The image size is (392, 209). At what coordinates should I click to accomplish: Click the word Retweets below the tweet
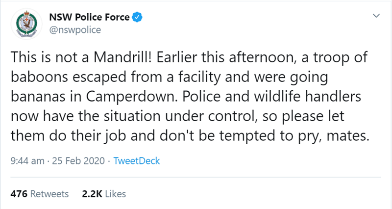(49, 194)
